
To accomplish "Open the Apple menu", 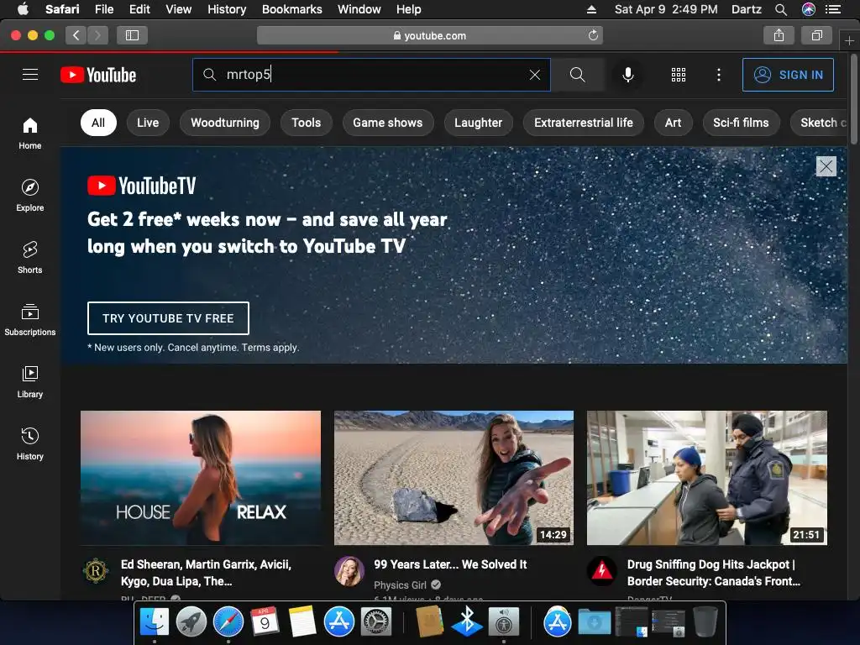I will click(x=23, y=9).
